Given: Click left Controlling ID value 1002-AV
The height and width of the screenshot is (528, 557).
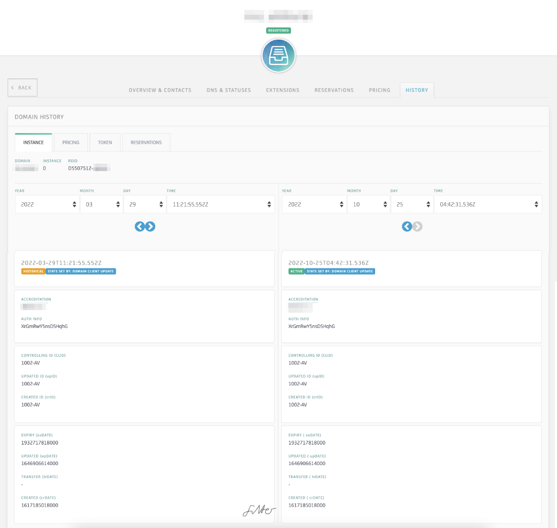Looking at the screenshot, I should (x=30, y=363).
